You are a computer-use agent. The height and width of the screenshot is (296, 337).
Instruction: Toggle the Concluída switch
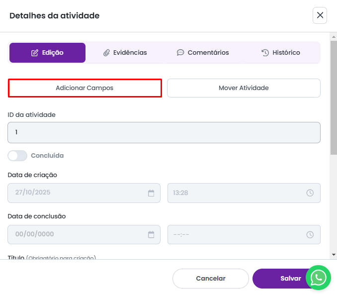coord(17,156)
